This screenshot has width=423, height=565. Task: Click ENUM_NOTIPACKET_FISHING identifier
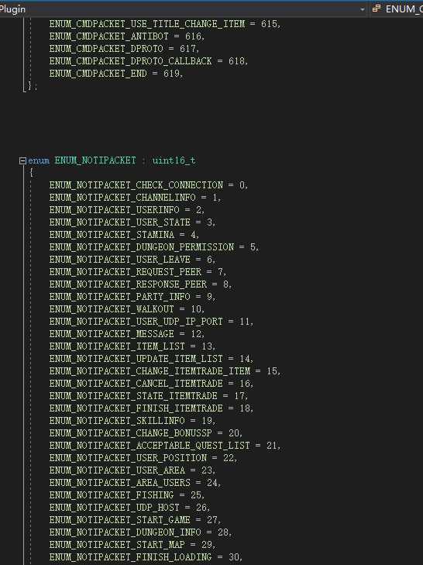click(x=112, y=495)
